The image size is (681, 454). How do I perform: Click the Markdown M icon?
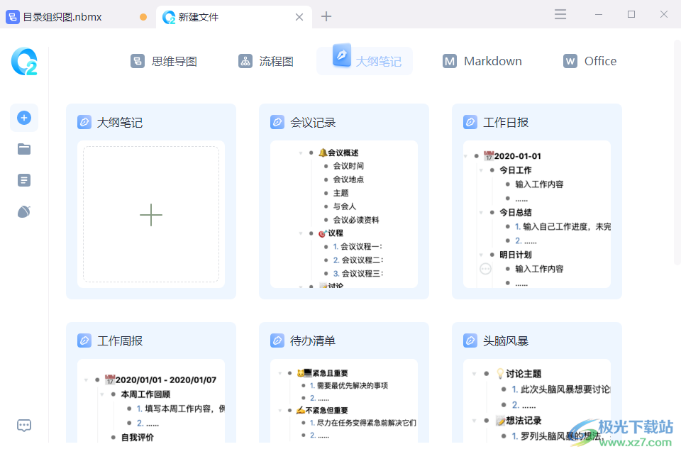click(450, 61)
